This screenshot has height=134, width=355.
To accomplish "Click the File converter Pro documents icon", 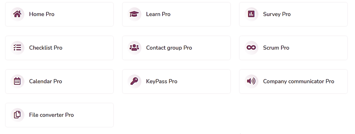I will (x=17, y=115).
